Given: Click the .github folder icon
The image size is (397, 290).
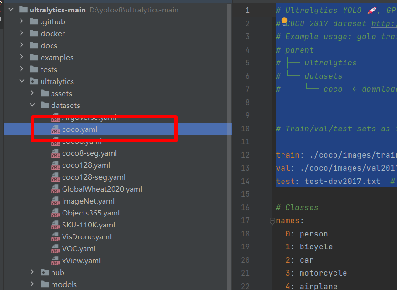Looking at the screenshot, I should 34,22.
